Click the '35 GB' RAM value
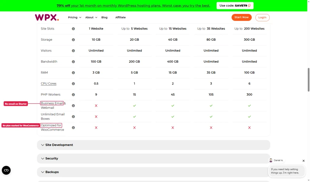Viewport: 310px width, 182px height. [x=211, y=73]
